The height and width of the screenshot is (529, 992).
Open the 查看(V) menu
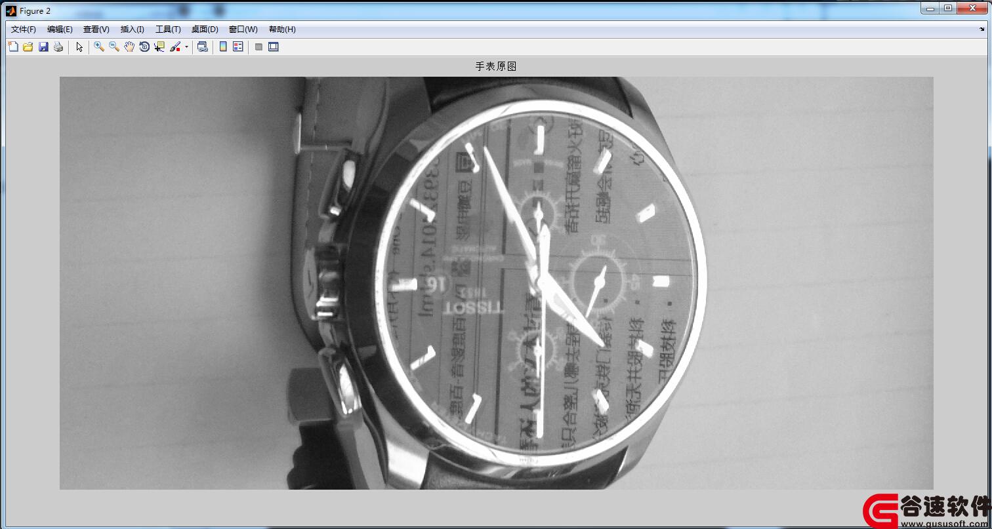[x=96, y=29]
